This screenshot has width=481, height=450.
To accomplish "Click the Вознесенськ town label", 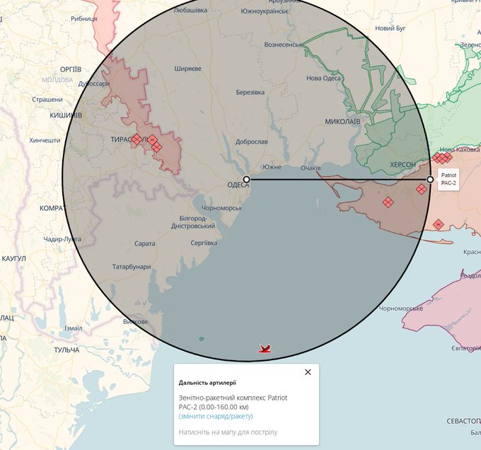I will click(x=284, y=45).
